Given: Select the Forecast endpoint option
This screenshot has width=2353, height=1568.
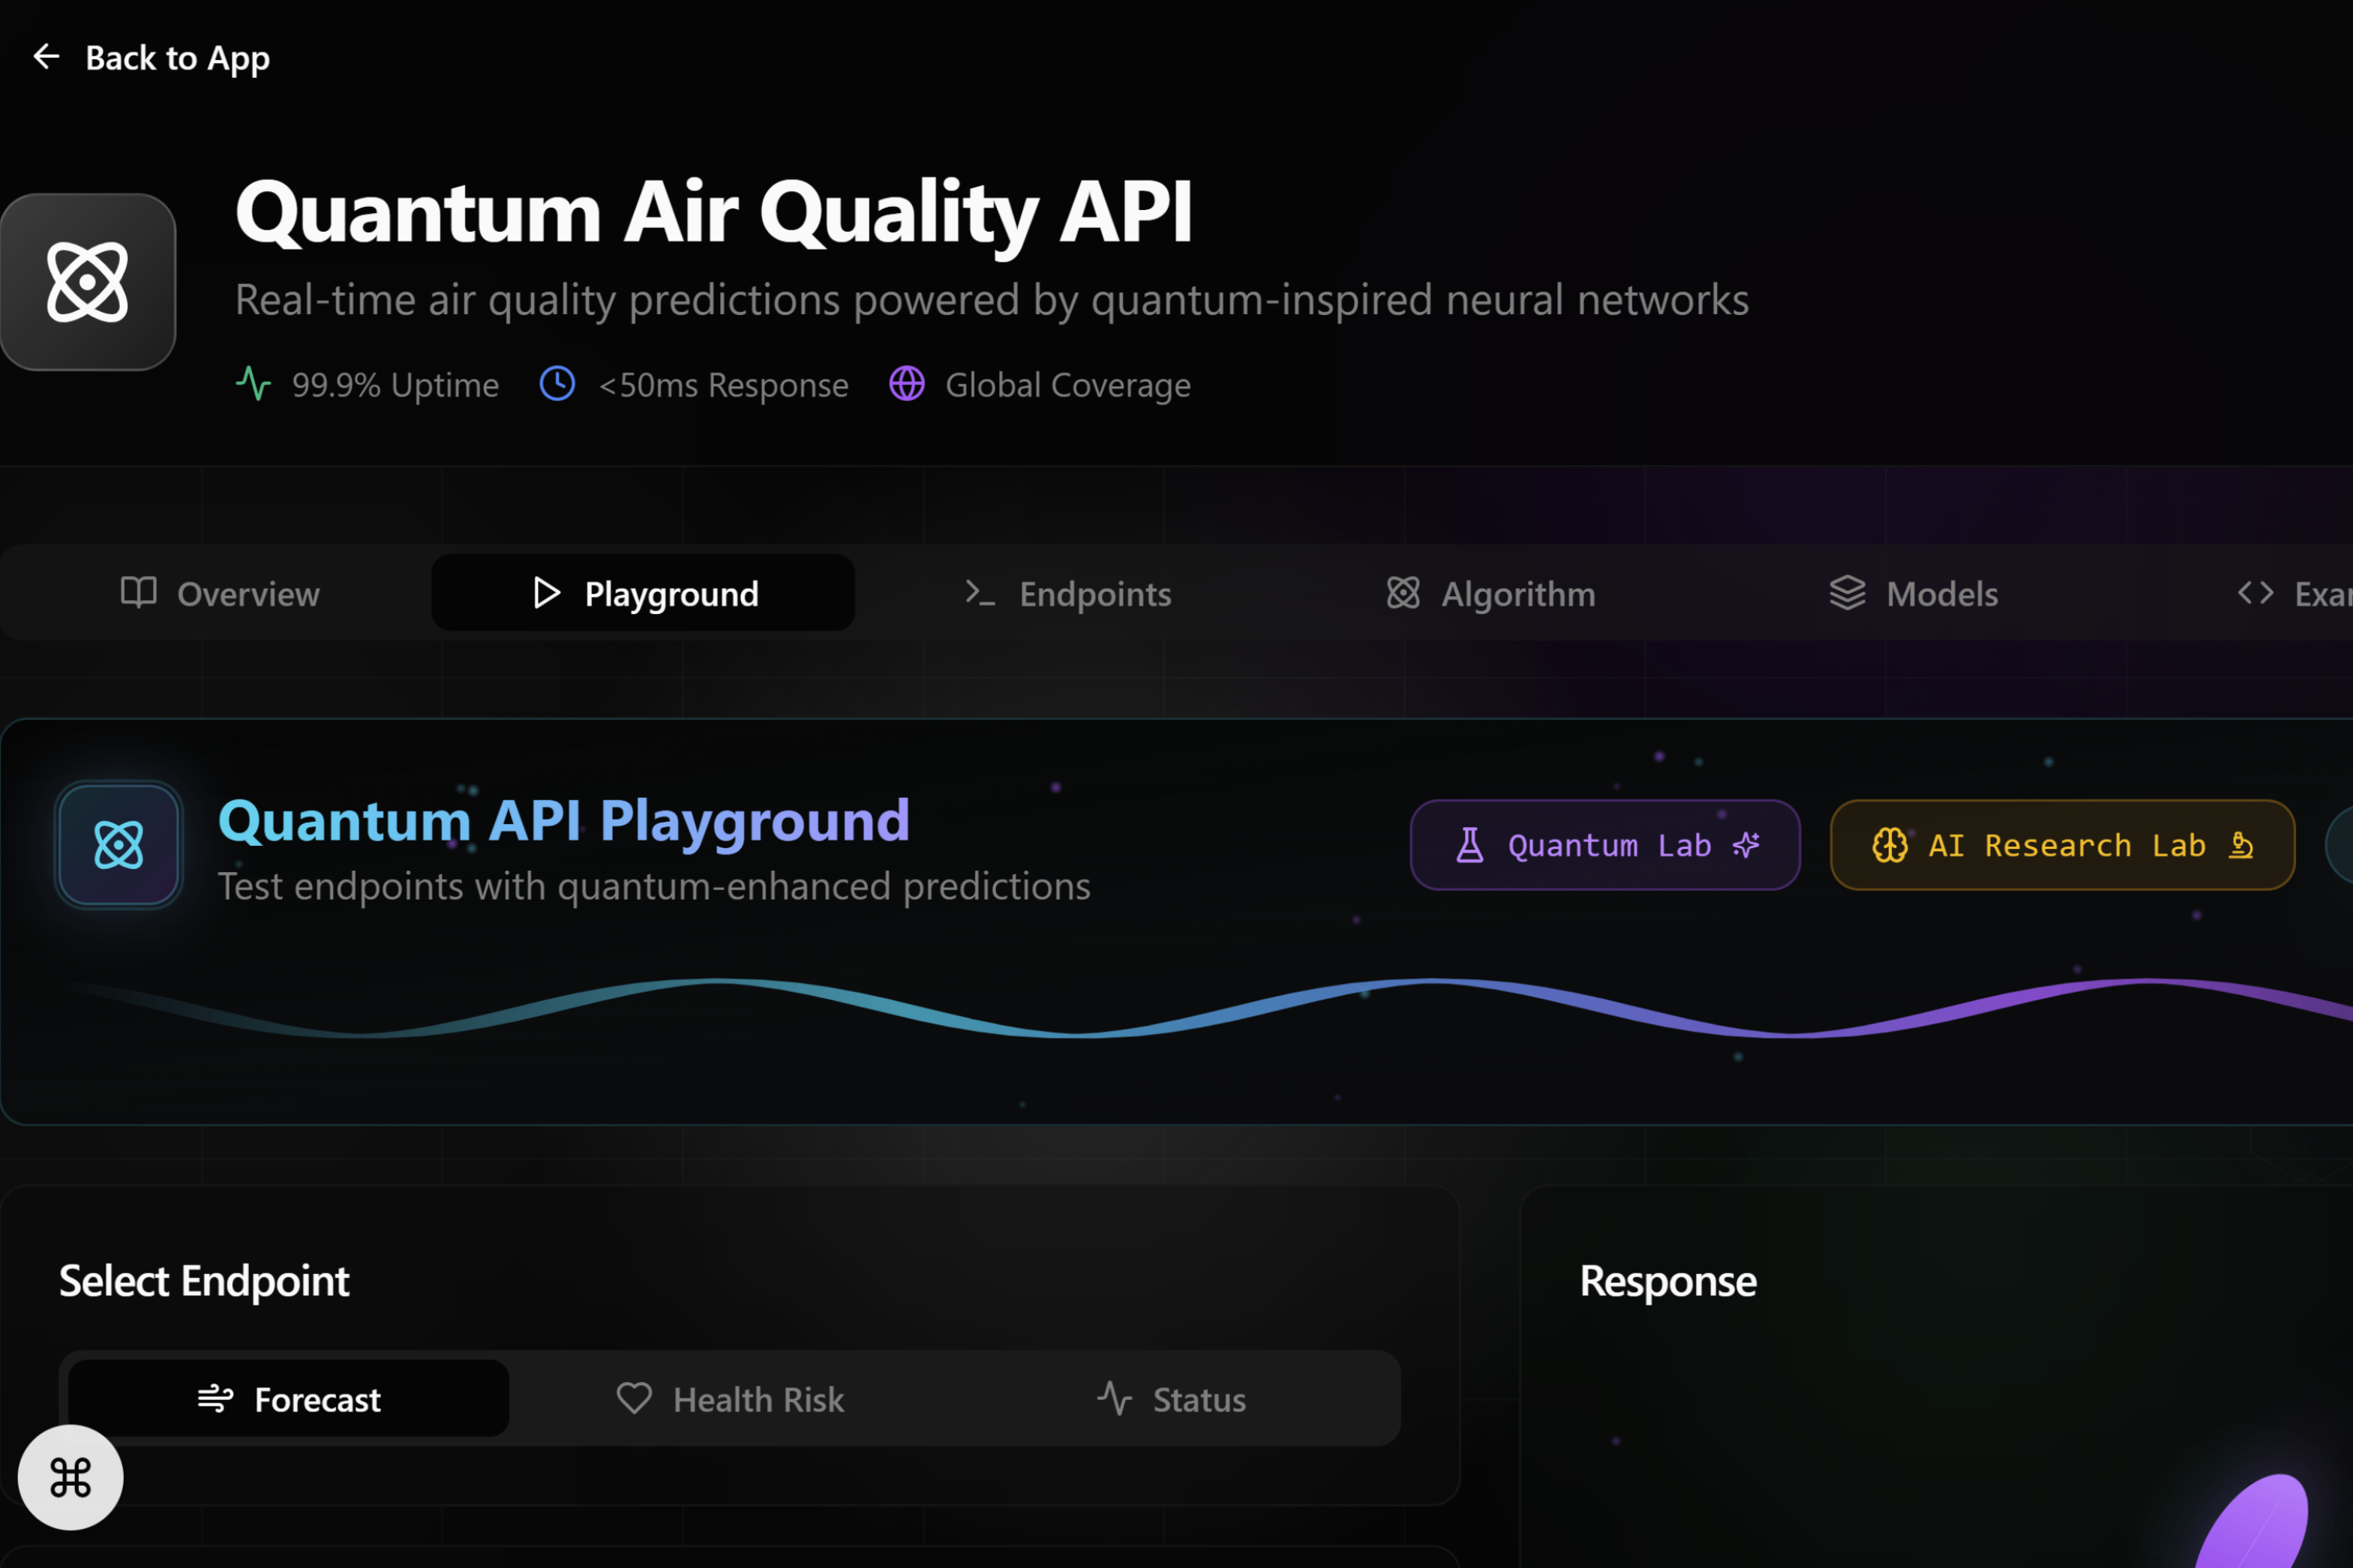Looking at the screenshot, I should pos(289,1399).
